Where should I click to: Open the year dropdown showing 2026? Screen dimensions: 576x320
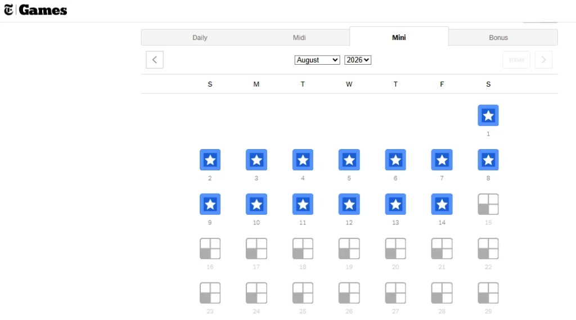tap(357, 60)
